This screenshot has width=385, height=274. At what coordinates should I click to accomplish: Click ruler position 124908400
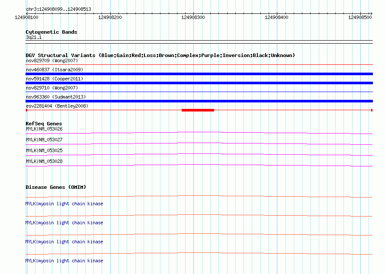coord(276,17)
